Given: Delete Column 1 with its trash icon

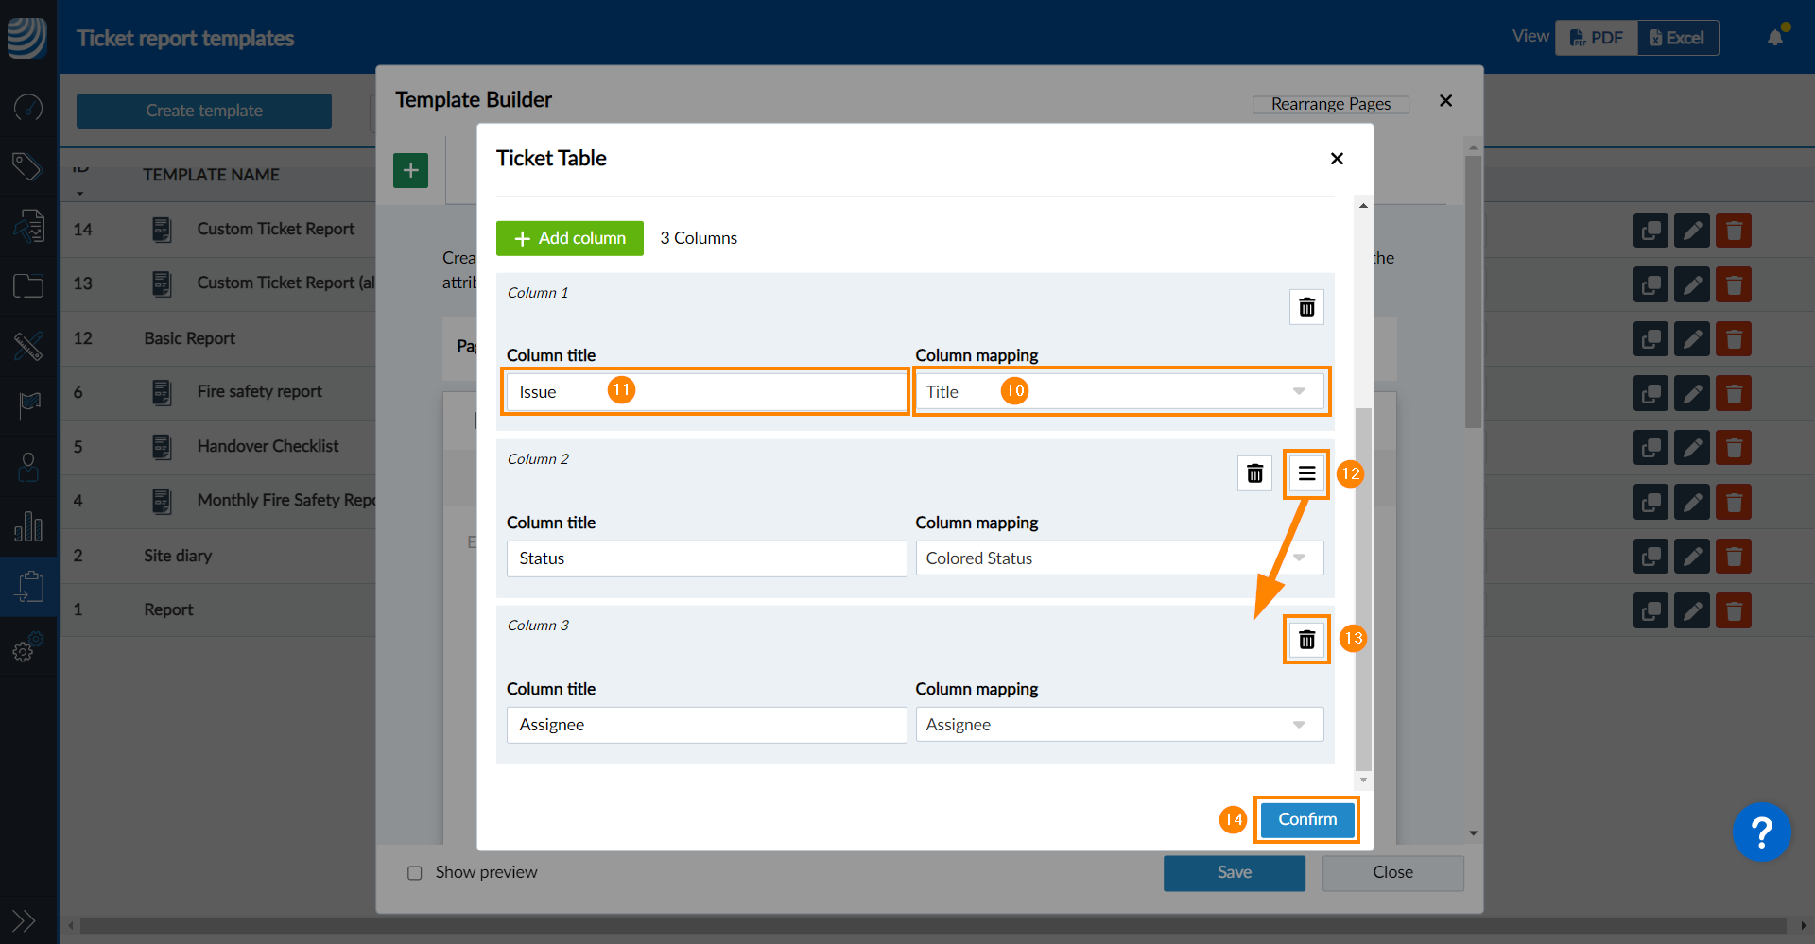Looking at the screenshot, I should coord(1306,307).
